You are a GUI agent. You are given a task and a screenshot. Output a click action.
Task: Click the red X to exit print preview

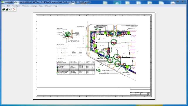[x=14, y=9]
